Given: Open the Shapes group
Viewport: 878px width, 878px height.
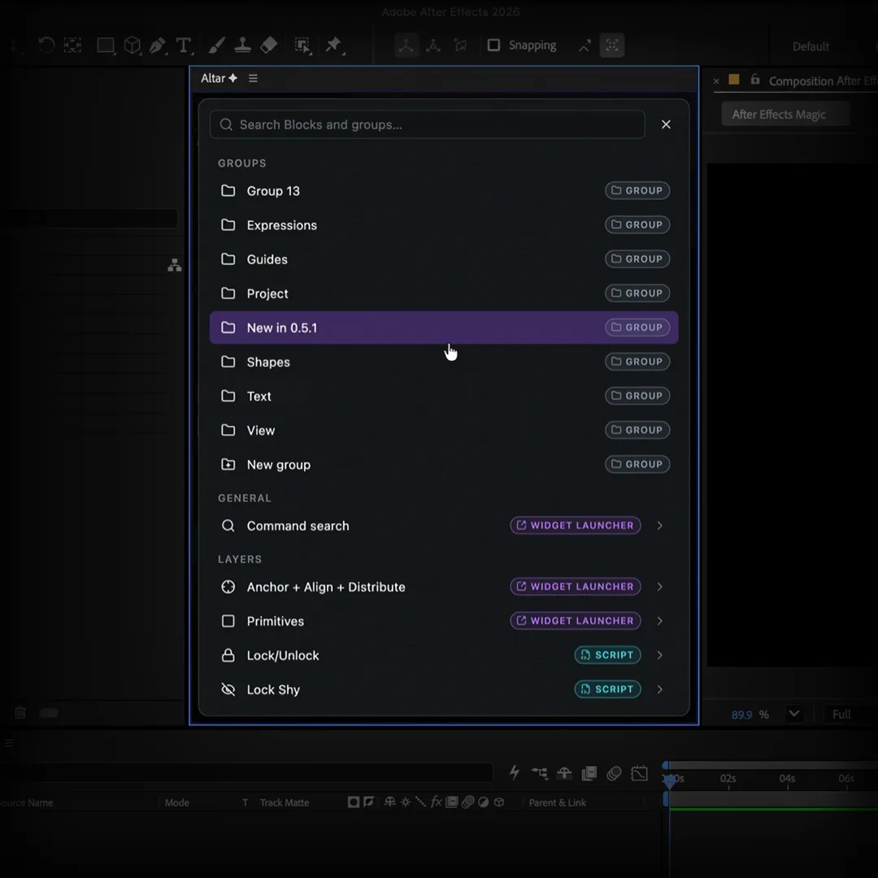Looking at the screenshot, I should [x=444, y=362].
